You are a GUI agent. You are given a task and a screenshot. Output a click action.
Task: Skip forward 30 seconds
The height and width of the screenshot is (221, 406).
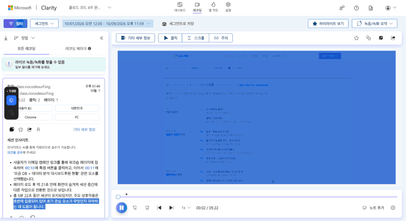coord(147,207)
